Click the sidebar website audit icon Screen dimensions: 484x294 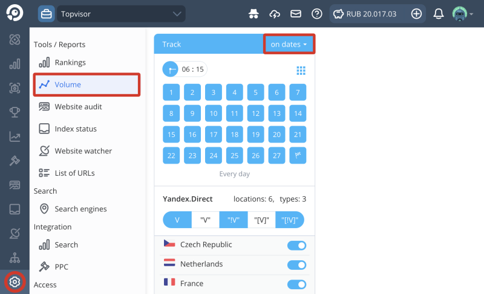tap(15, 185)
